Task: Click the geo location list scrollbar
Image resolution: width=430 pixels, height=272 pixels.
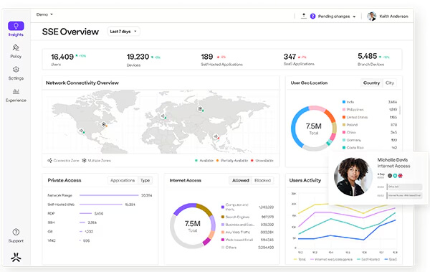Action: click(400, 111)
